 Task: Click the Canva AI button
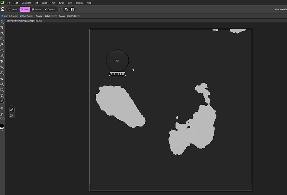click(49, 9)
